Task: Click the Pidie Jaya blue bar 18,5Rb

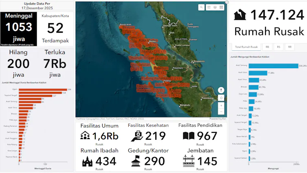Action: click(251, 108)
